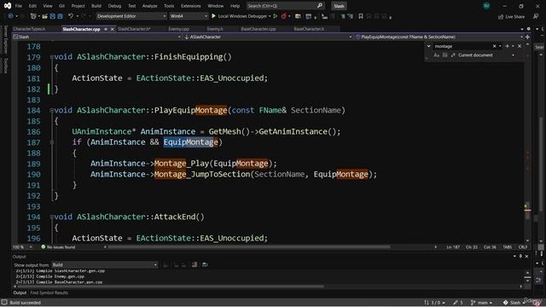Click the pencil pending changes indicator

pos(458,303)
